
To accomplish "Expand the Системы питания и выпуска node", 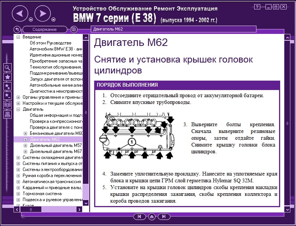I will click(18, 163).
